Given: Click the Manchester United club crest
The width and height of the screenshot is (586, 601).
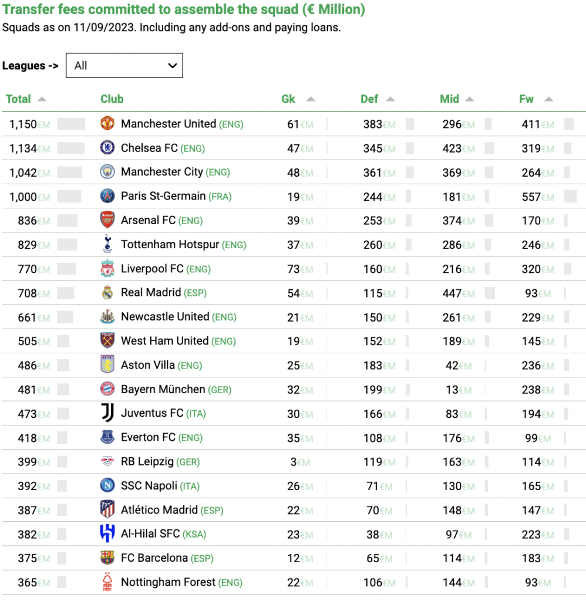Looking at the screenshot, I should (107, 123).
